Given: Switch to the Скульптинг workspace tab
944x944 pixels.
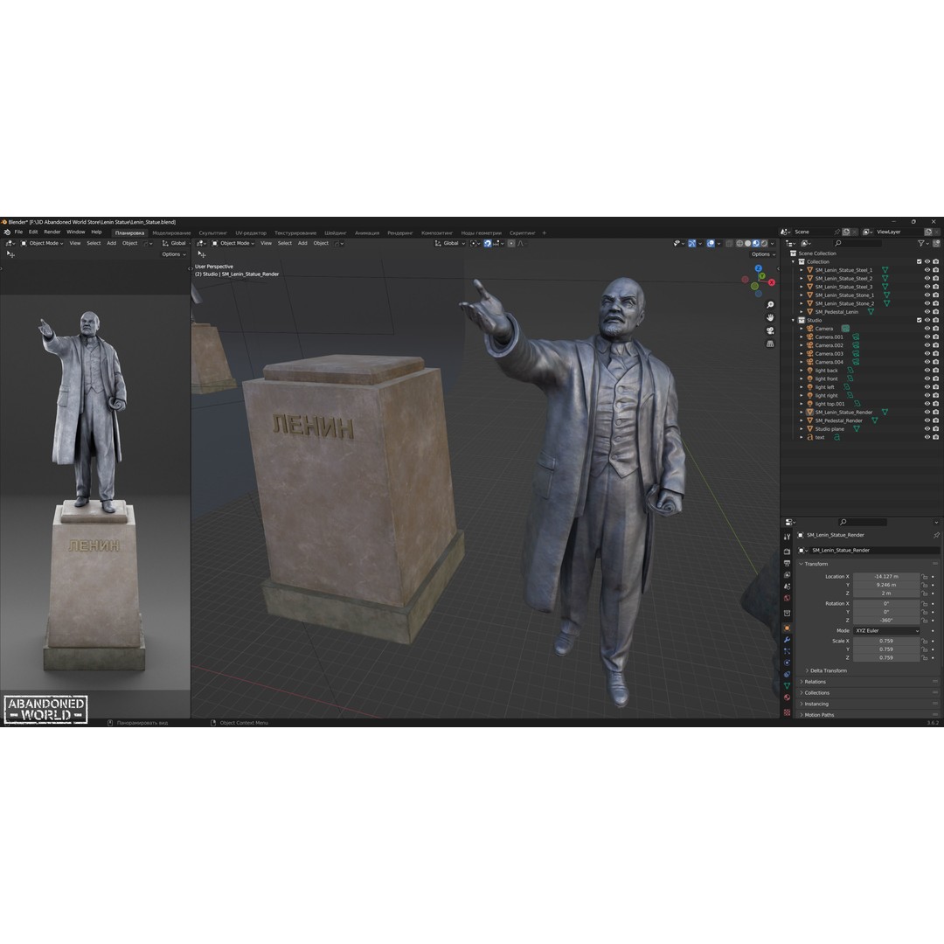Looking at the screenshot, I should point(213,233).
